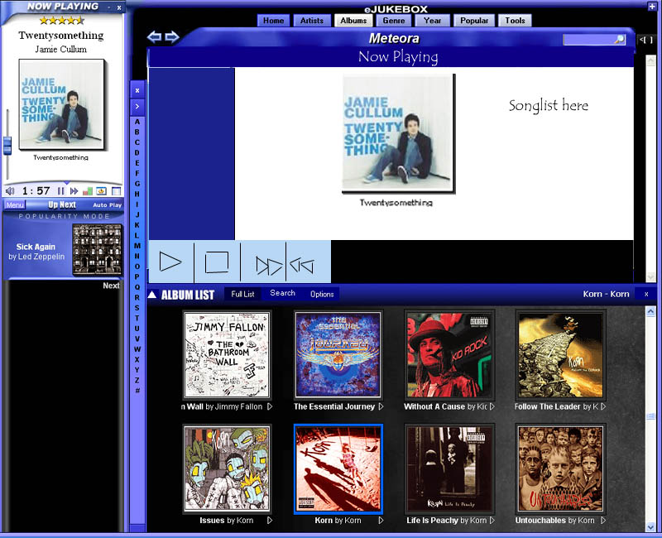Close the Korn - Korn album list bar
Screen dimensions: 662x538
(646, 294)
